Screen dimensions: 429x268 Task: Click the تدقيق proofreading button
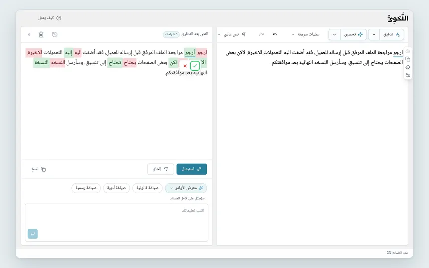point(391,35)
